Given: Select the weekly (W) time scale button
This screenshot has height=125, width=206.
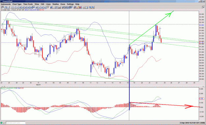Looking at the screenshot, I should pyautogui.click(x=42, y=8).
